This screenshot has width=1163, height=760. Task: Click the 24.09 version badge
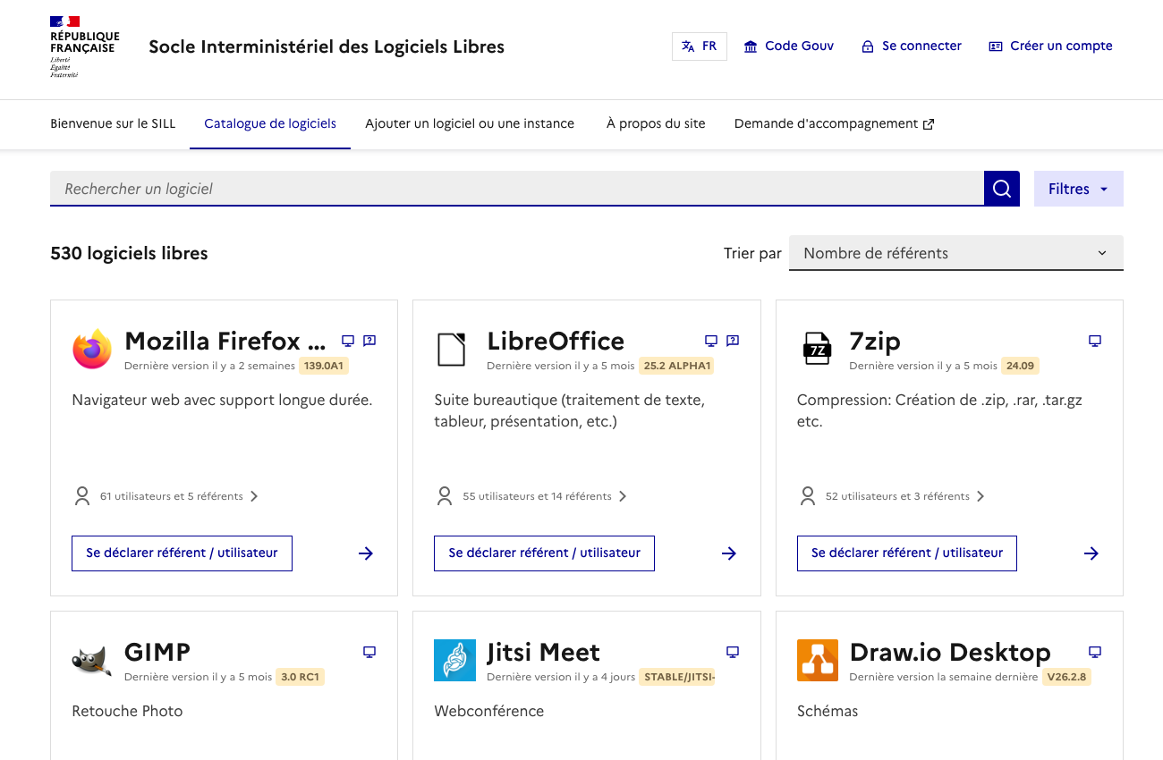coord(1020,366)
